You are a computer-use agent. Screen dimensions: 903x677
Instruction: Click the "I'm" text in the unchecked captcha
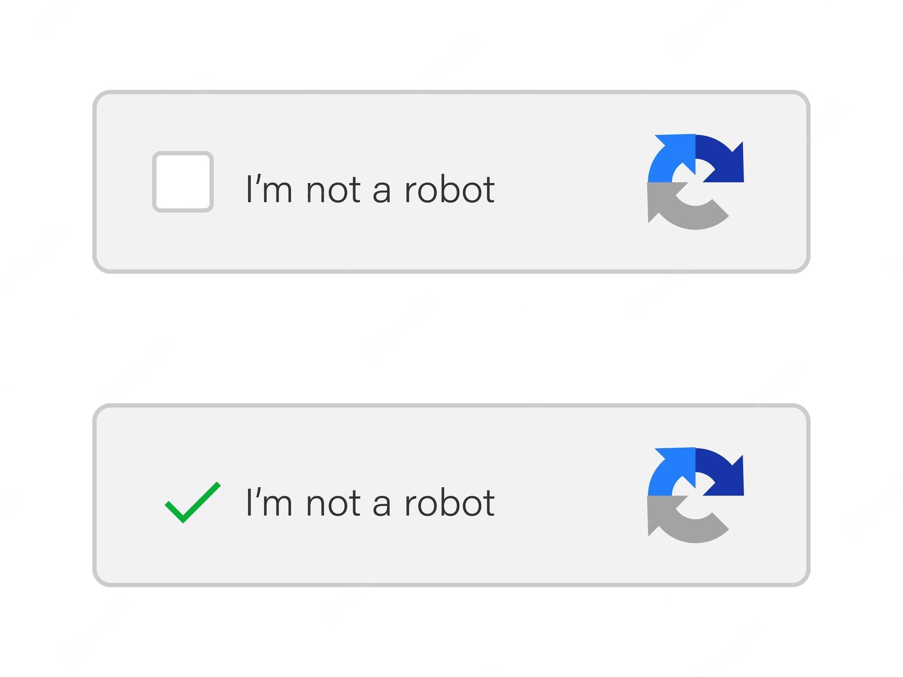(269, 189)
